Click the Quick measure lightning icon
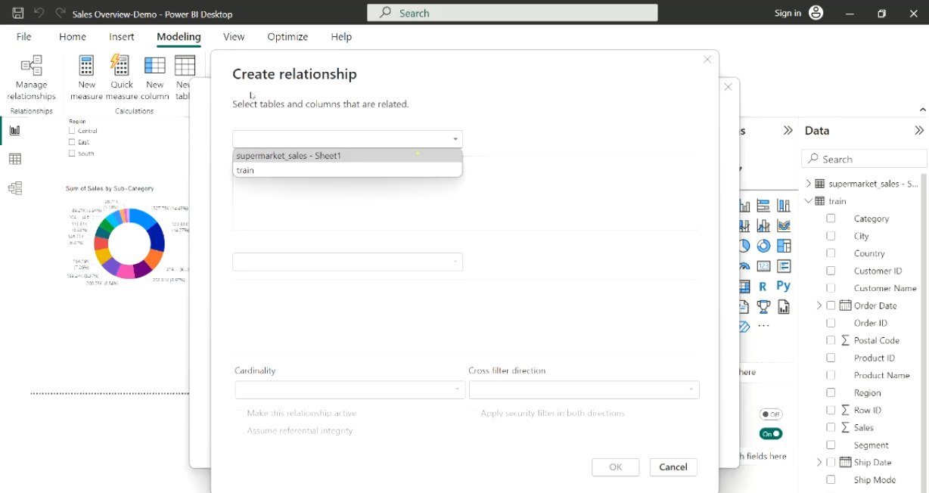 [x=121, y=66]
